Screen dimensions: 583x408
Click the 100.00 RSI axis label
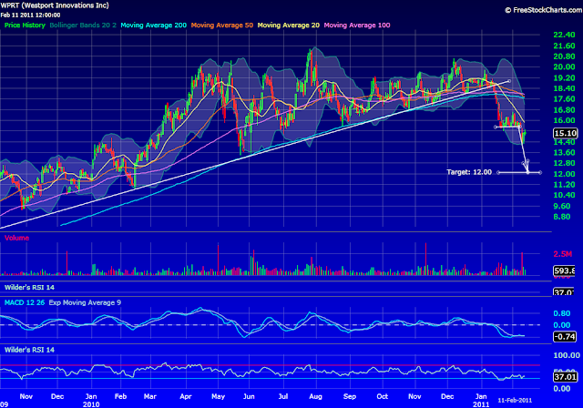(567, 355)
